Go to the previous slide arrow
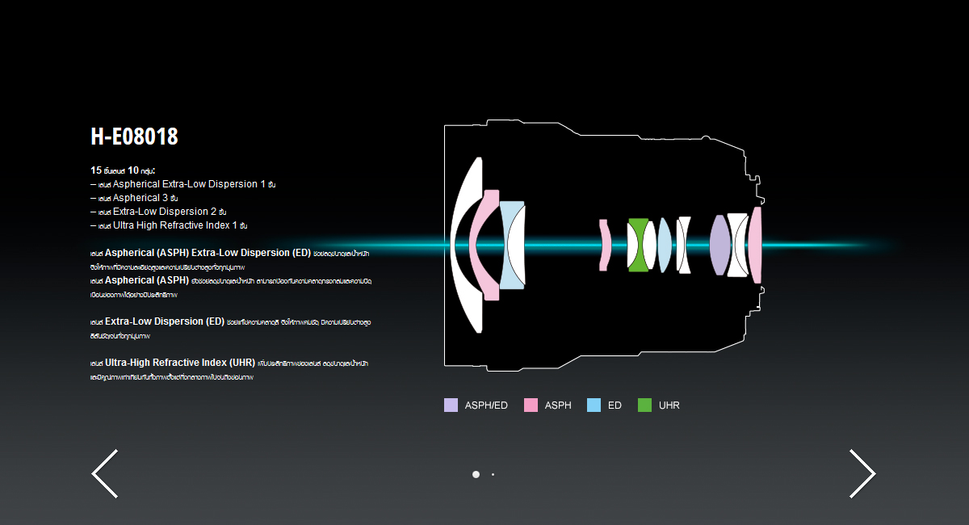Viewport: 969px width, 525px height. click(x=105, y=473)
